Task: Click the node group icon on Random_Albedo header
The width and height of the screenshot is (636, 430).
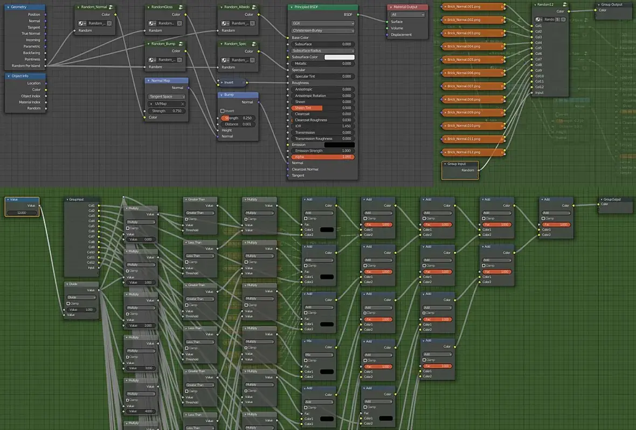Action: [254, 7]
